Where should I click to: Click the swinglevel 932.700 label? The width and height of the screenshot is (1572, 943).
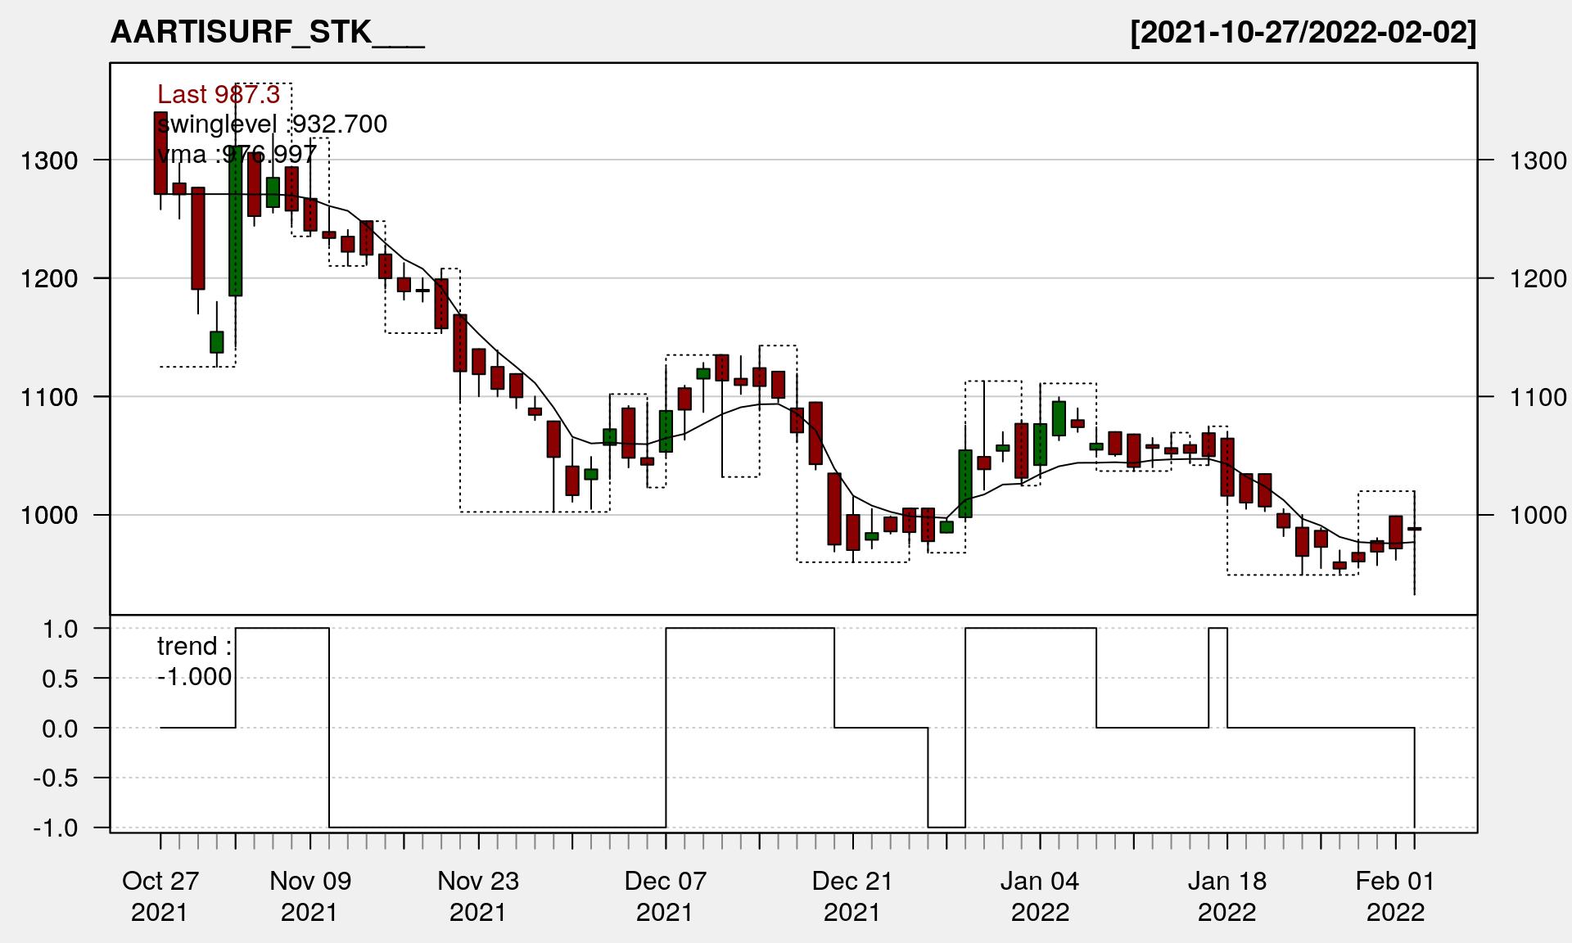[x=272, y=124]
